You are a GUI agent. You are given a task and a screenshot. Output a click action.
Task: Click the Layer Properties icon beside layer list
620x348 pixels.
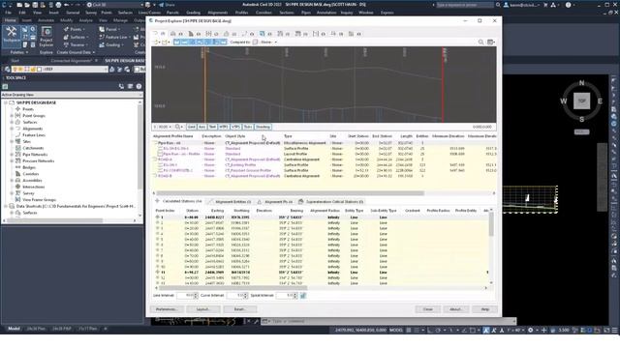point(7,69)
